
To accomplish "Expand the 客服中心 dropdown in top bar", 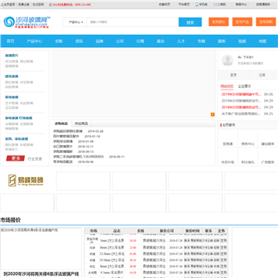I will [x=242, y=5].
